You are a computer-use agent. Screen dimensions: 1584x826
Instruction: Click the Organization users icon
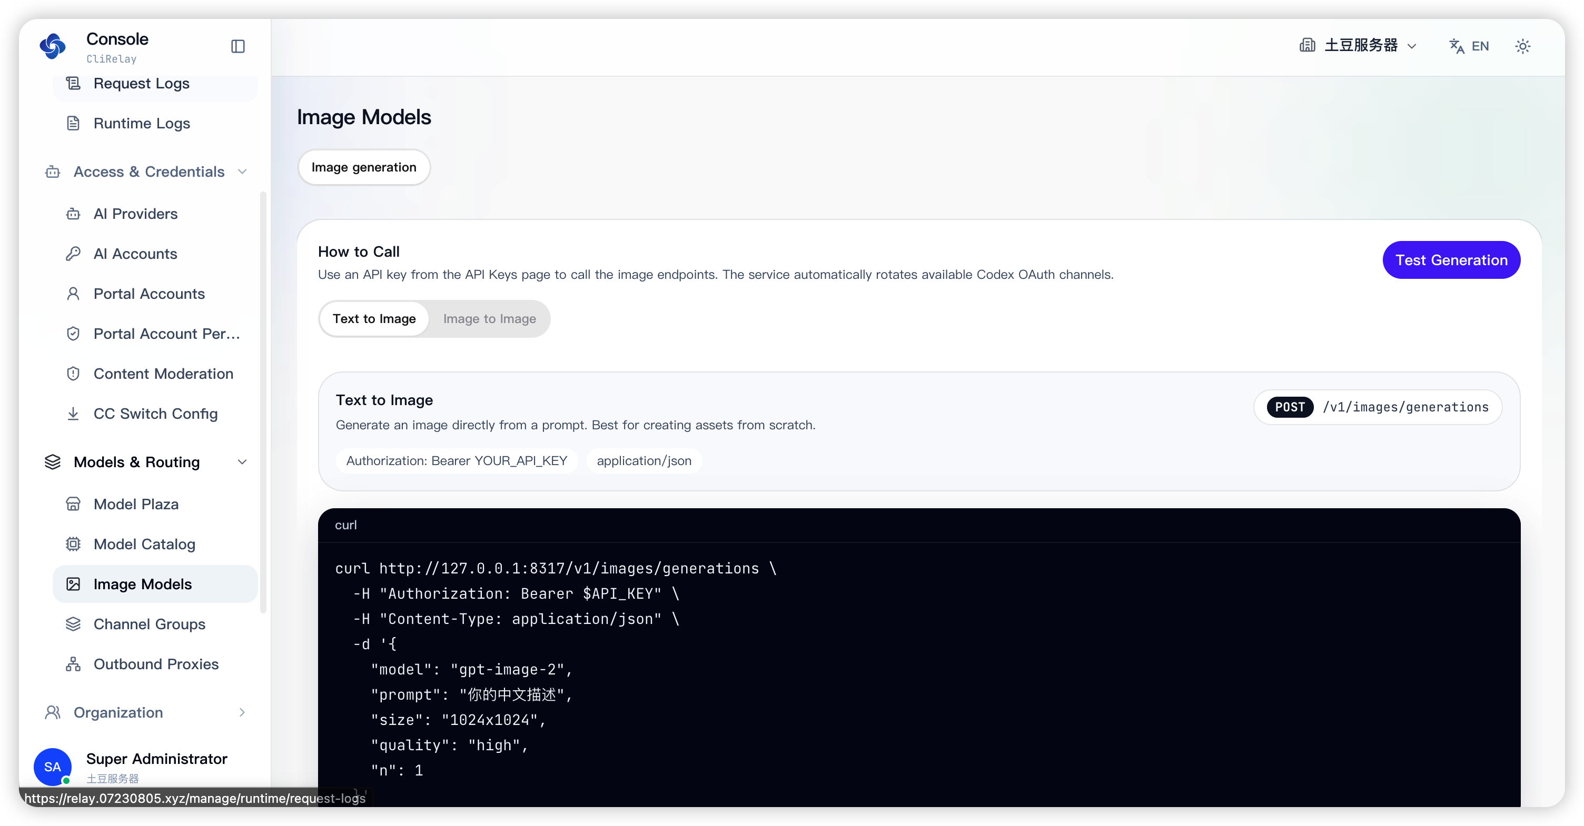(53, 712)
